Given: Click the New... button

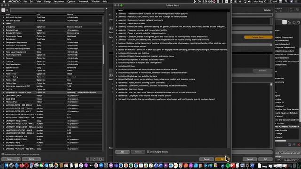Looking at the screenshot, I should coord(9,159).
